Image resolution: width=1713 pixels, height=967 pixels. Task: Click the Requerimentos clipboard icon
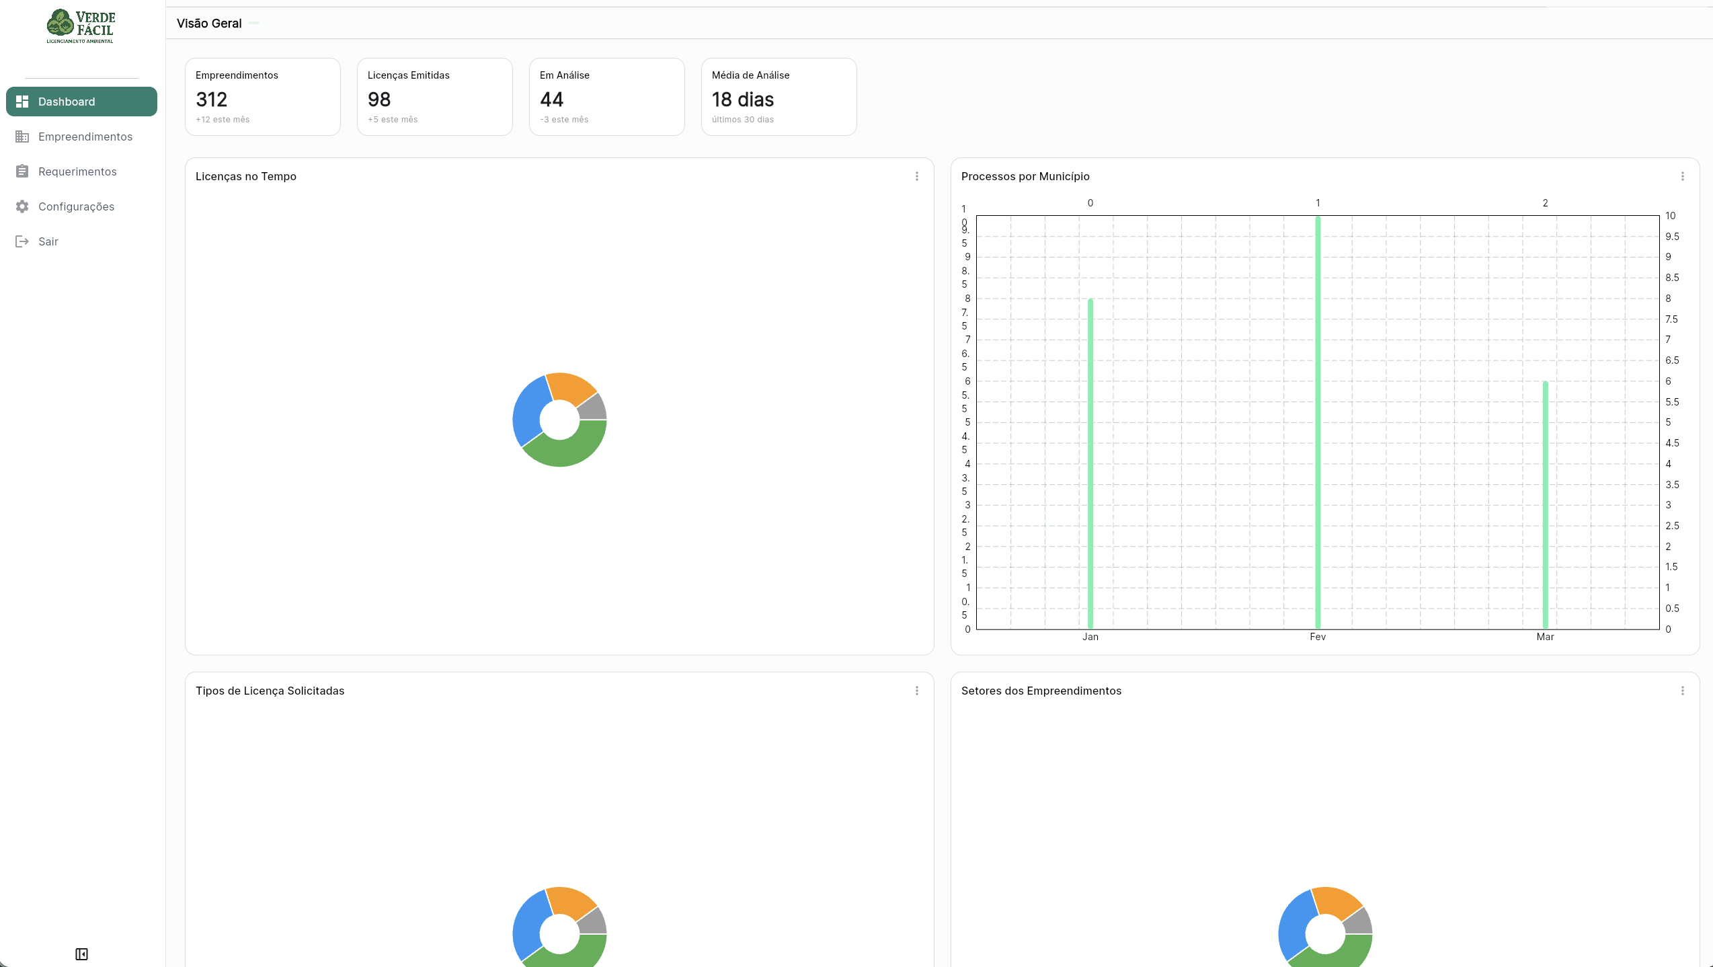[x=22, y=171]
